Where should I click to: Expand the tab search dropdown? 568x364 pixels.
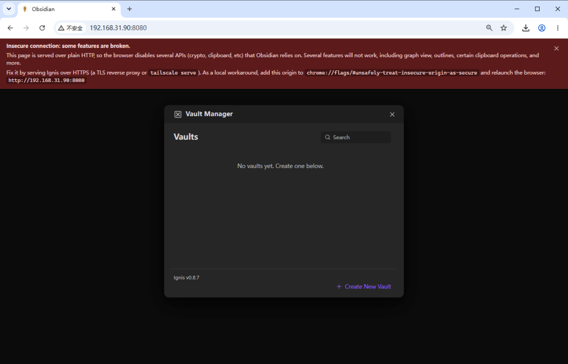pyautogui.click(x=9, y=9)
